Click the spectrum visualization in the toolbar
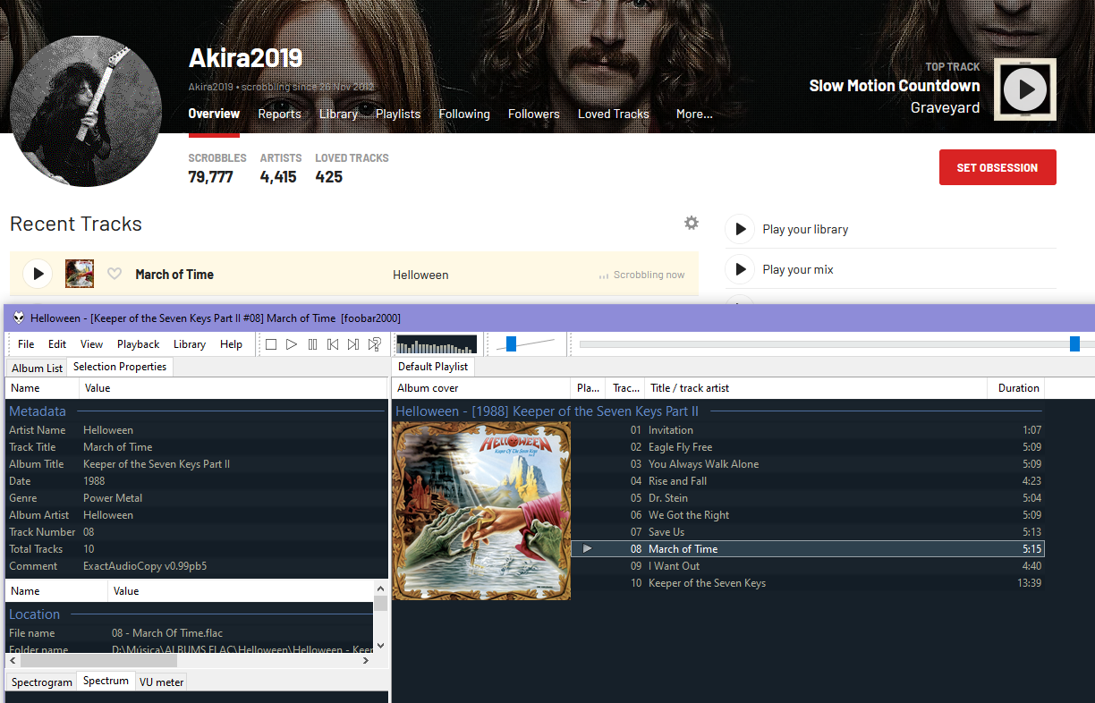The width and height of the screenshot is (1095, 703). [x=437, y=344]
